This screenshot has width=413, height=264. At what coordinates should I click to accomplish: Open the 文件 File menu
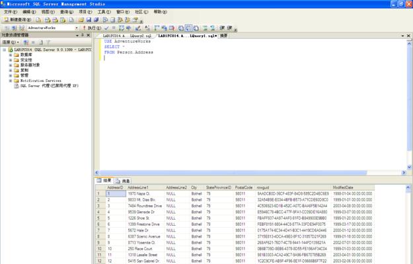[x=11, y=12]
